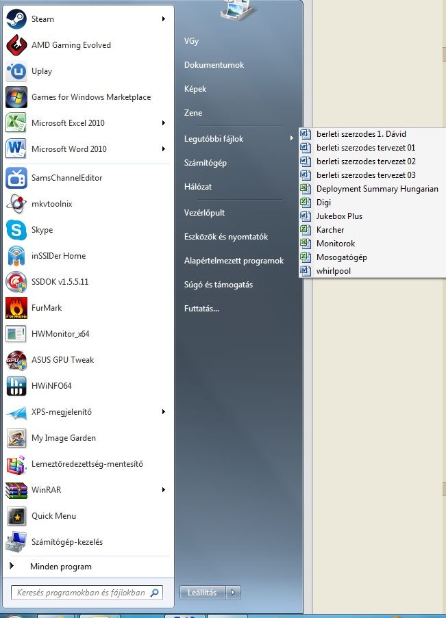Expand Microsoft Excel 2010 jump list arrow
This screenshot has width=446, height=618.
pos(164,123)
